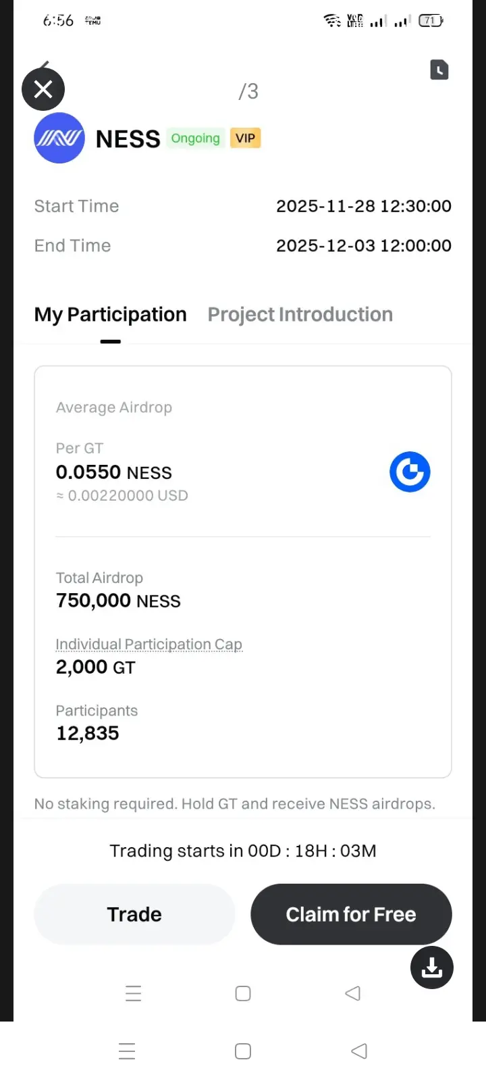
Task: Tap Claim for Free button
Action: coord(351,914)
